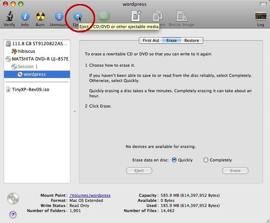Click the yellow minimize window button

(x=13, y=4)
